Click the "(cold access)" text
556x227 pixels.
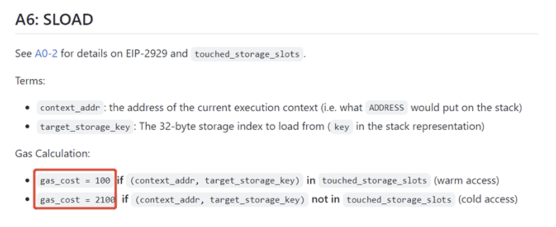pyautogui.click(x=488, y=199)
